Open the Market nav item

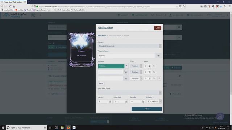[123, 15]
